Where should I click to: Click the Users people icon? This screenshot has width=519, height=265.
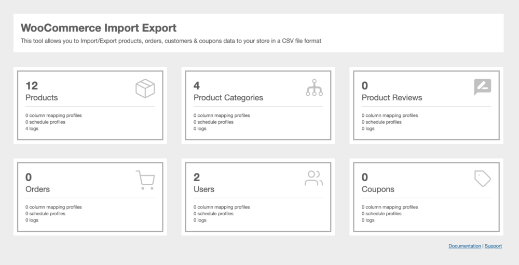(313, 178)
